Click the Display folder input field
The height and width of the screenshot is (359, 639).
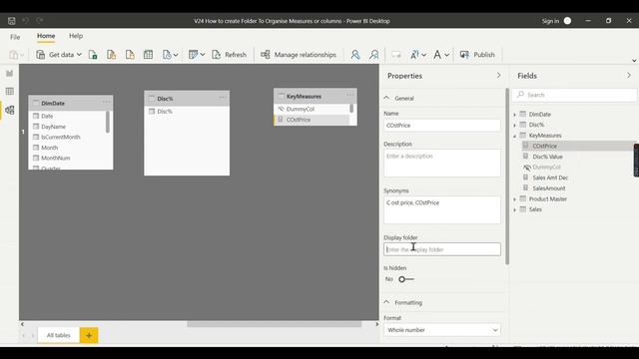(441, 249)
